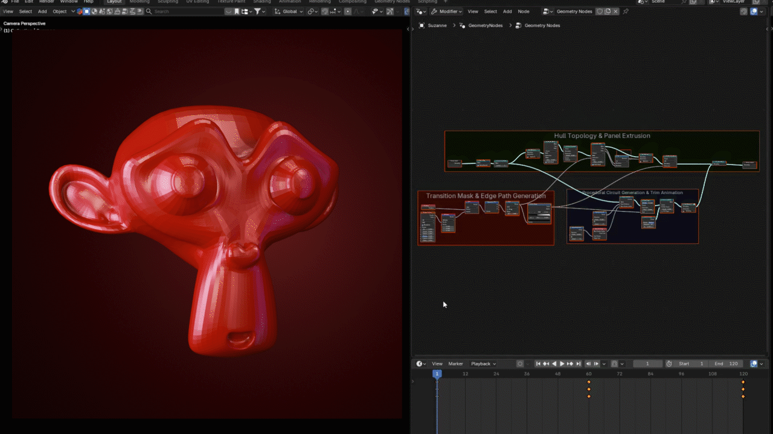Screen dimensions: 773x434
Task: Toggle timeline overlays button
Action: tap(754, 364)
